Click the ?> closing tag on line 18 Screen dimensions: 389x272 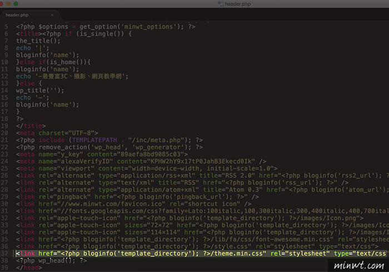20,119
